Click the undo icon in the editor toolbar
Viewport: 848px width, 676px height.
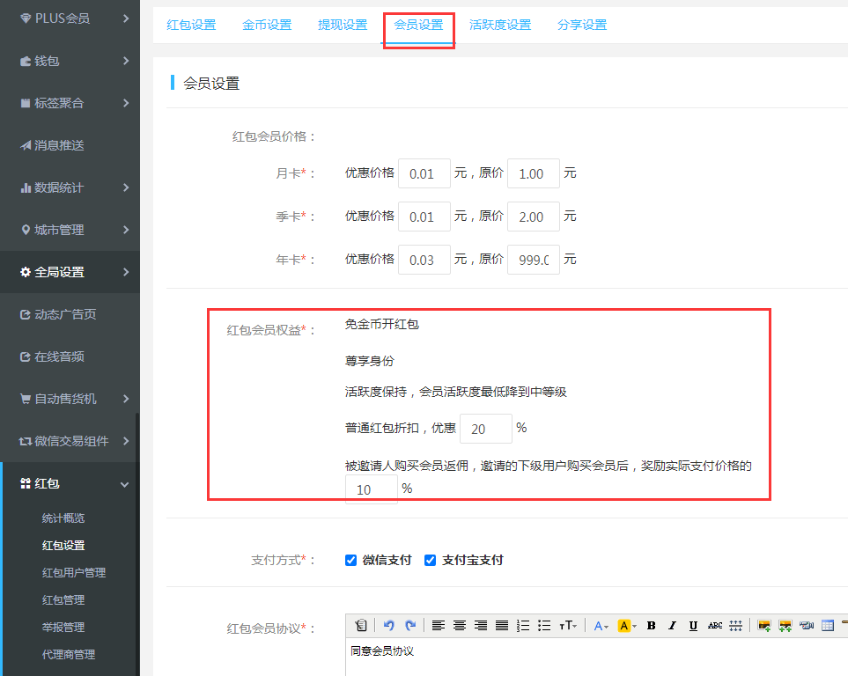tap(389, 626)
